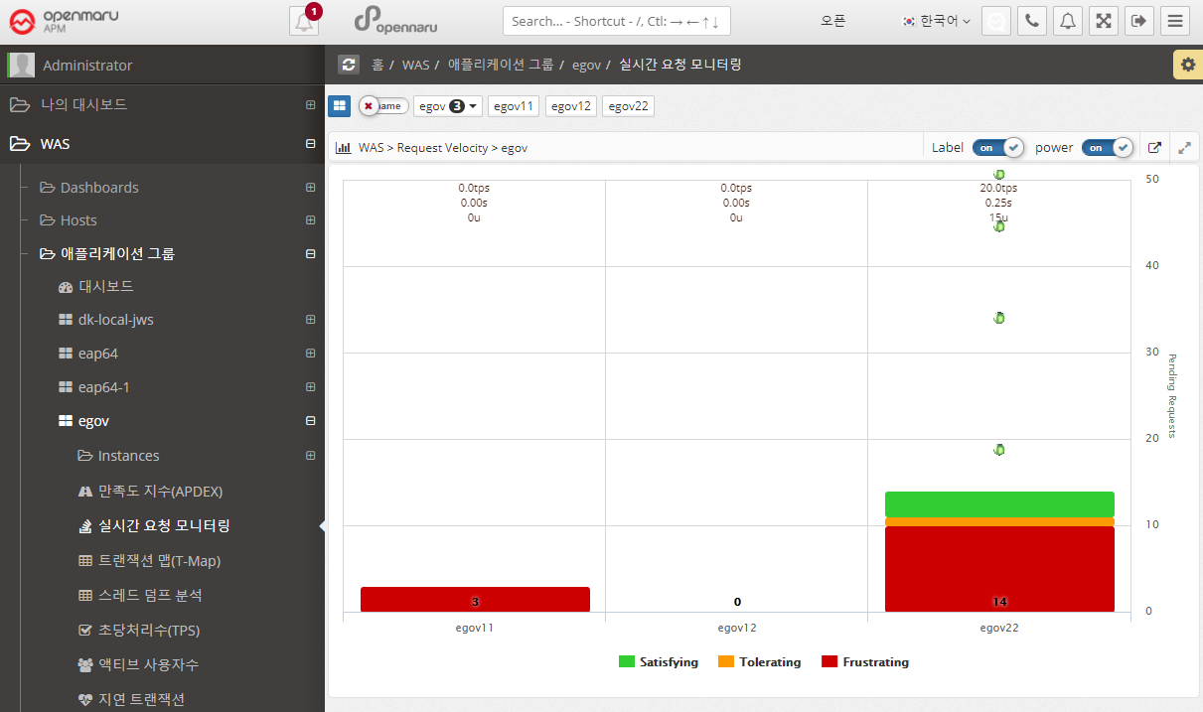Toggle the name filter switch

coord(382,106)
